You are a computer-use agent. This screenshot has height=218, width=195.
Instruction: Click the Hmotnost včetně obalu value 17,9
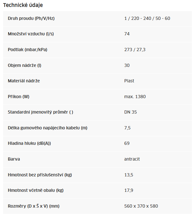(x=129, y=190)
